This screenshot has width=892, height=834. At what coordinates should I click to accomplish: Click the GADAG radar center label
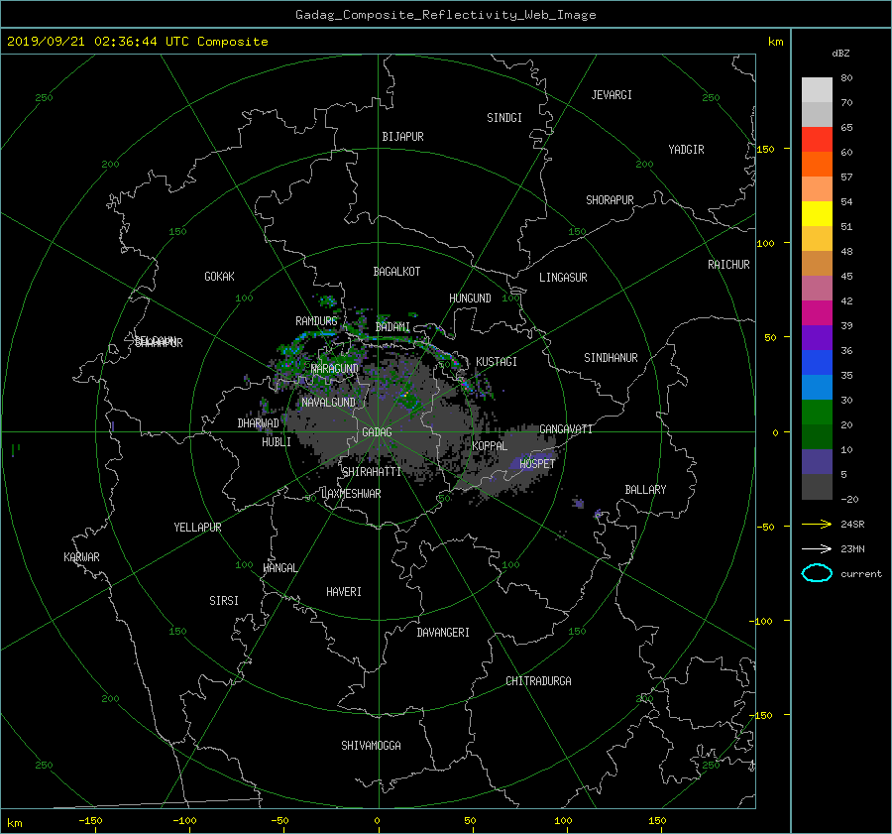(377, 432)
